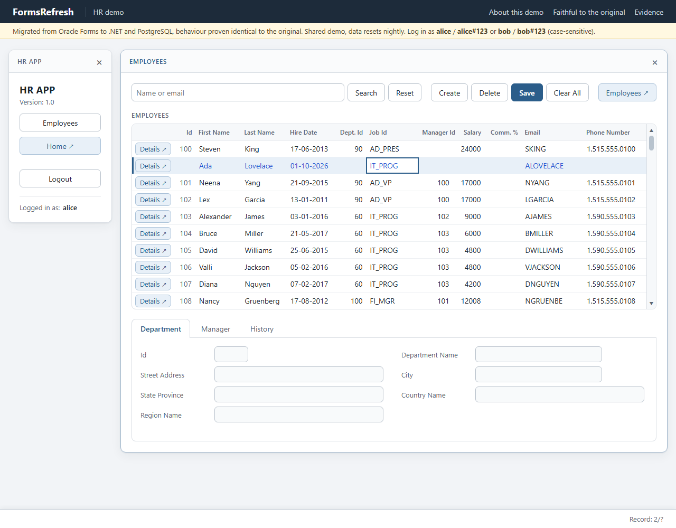
Task: Open Details for Diana Nguyen
Action: [x=153, y=284]
